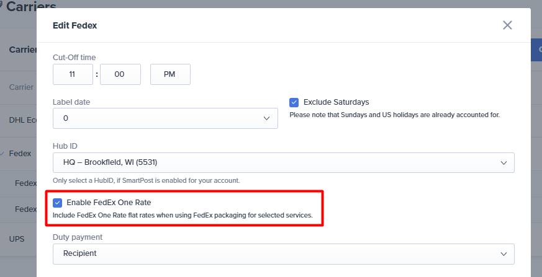
Task: Uncheck Exclude Saturdays checkbox
Action: pyautogui.click(x=294, y=102)
